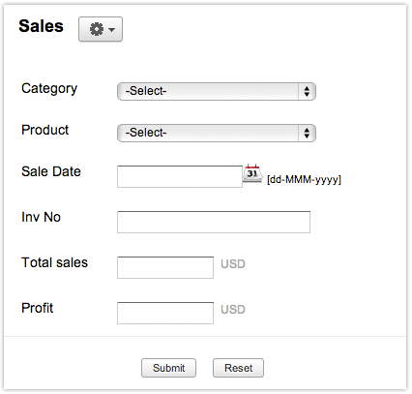412x394 pixels.
Task: Focus the Inv No input field
Action: 214,222
